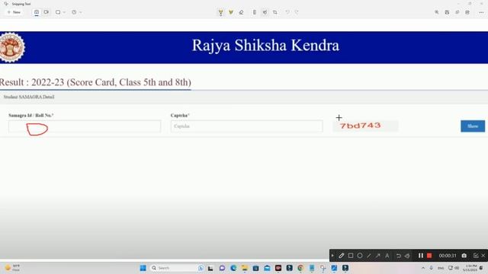Open Microsoft Store from the taskbar

256,268
